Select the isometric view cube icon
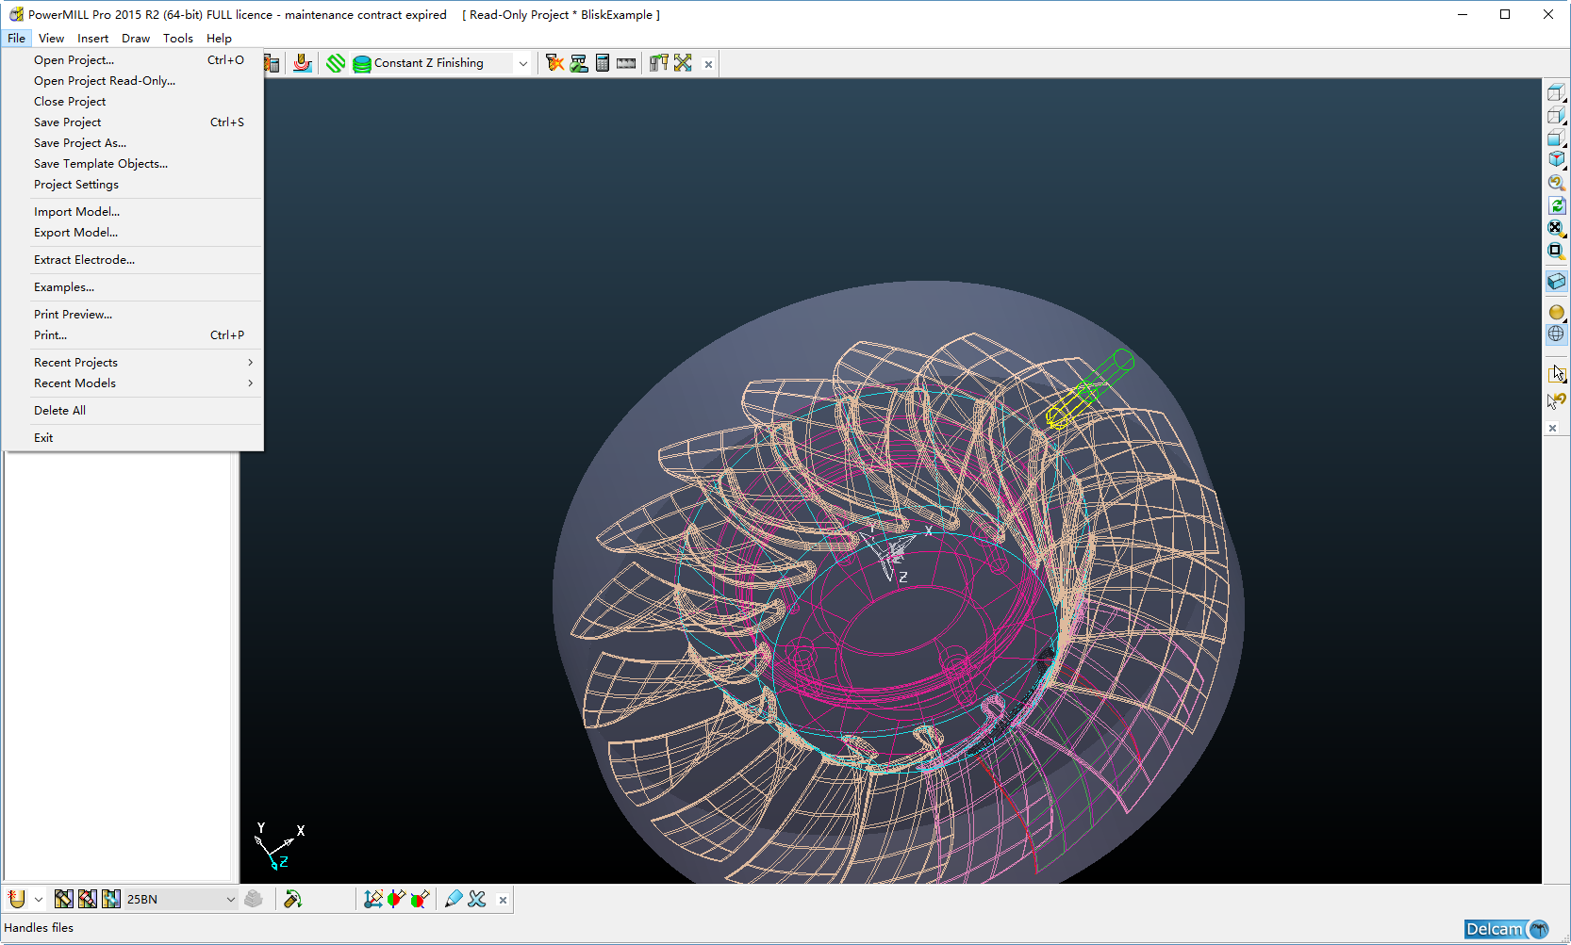Image resolution: width=1571 pixels, height=945 pixels. tap(1556, 160)
